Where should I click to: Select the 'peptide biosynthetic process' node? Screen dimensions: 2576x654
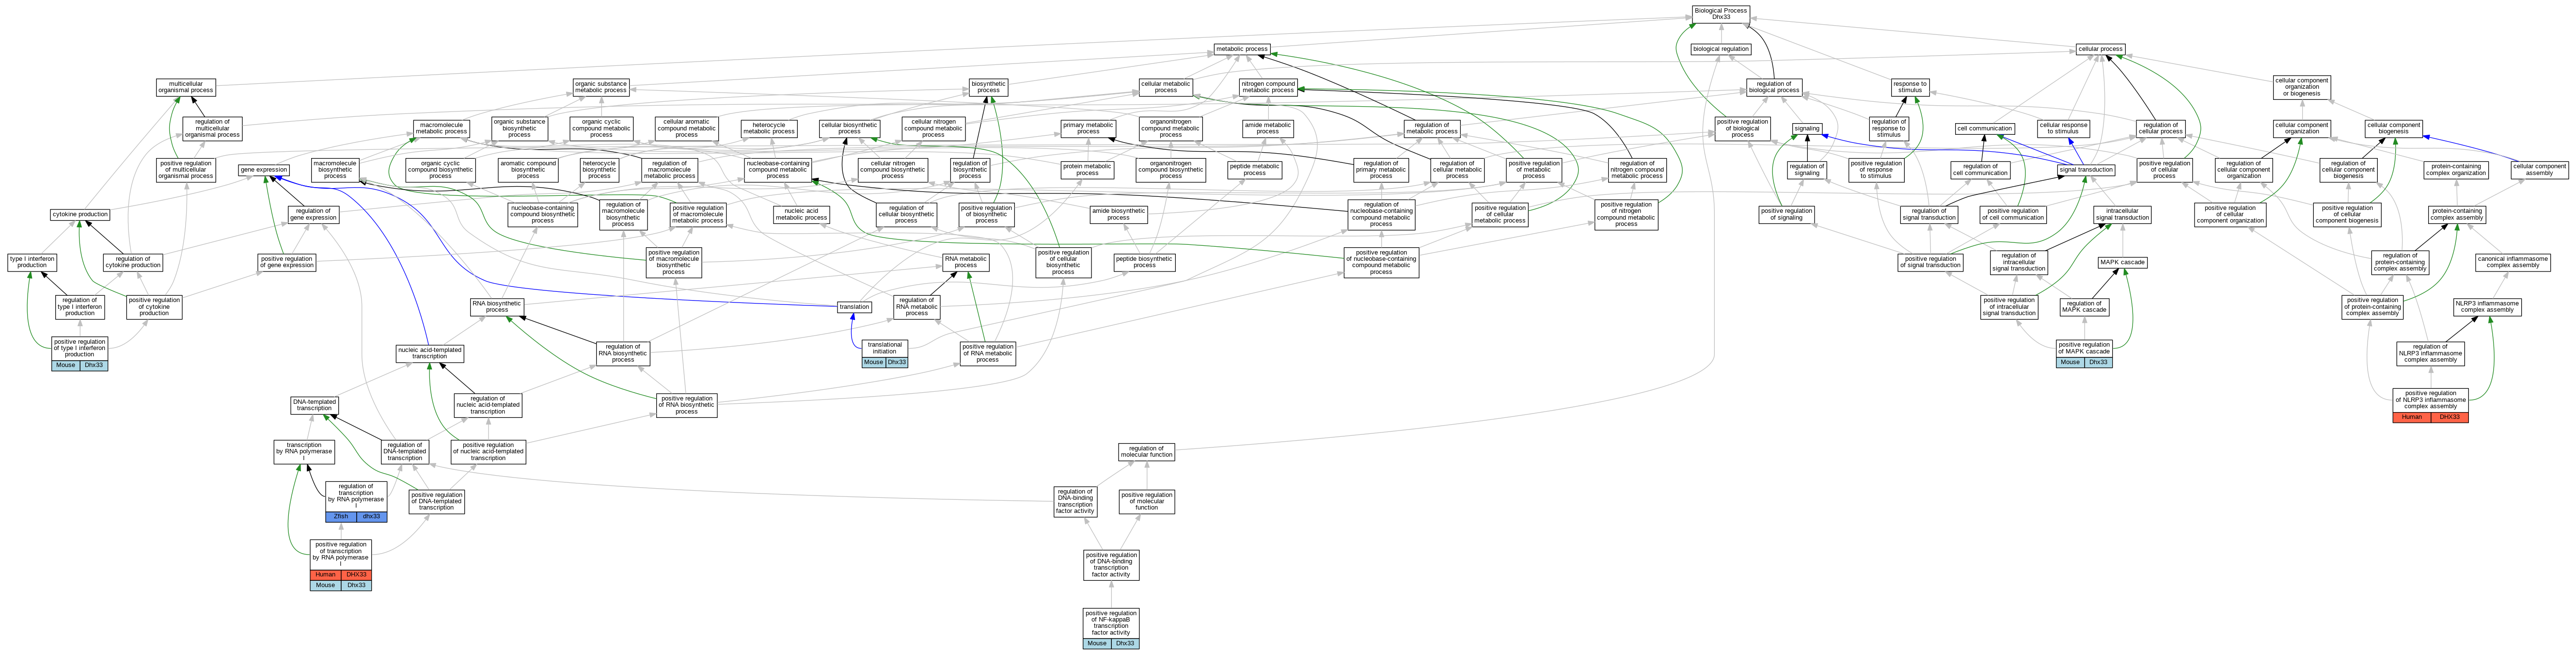pos(1144,262)
